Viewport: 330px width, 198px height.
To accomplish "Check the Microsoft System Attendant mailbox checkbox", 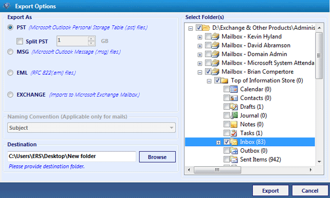I will (208, 63).
